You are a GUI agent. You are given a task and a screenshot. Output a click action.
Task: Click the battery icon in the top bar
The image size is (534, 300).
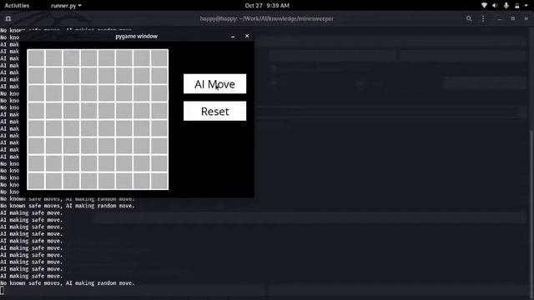point(517,6)
